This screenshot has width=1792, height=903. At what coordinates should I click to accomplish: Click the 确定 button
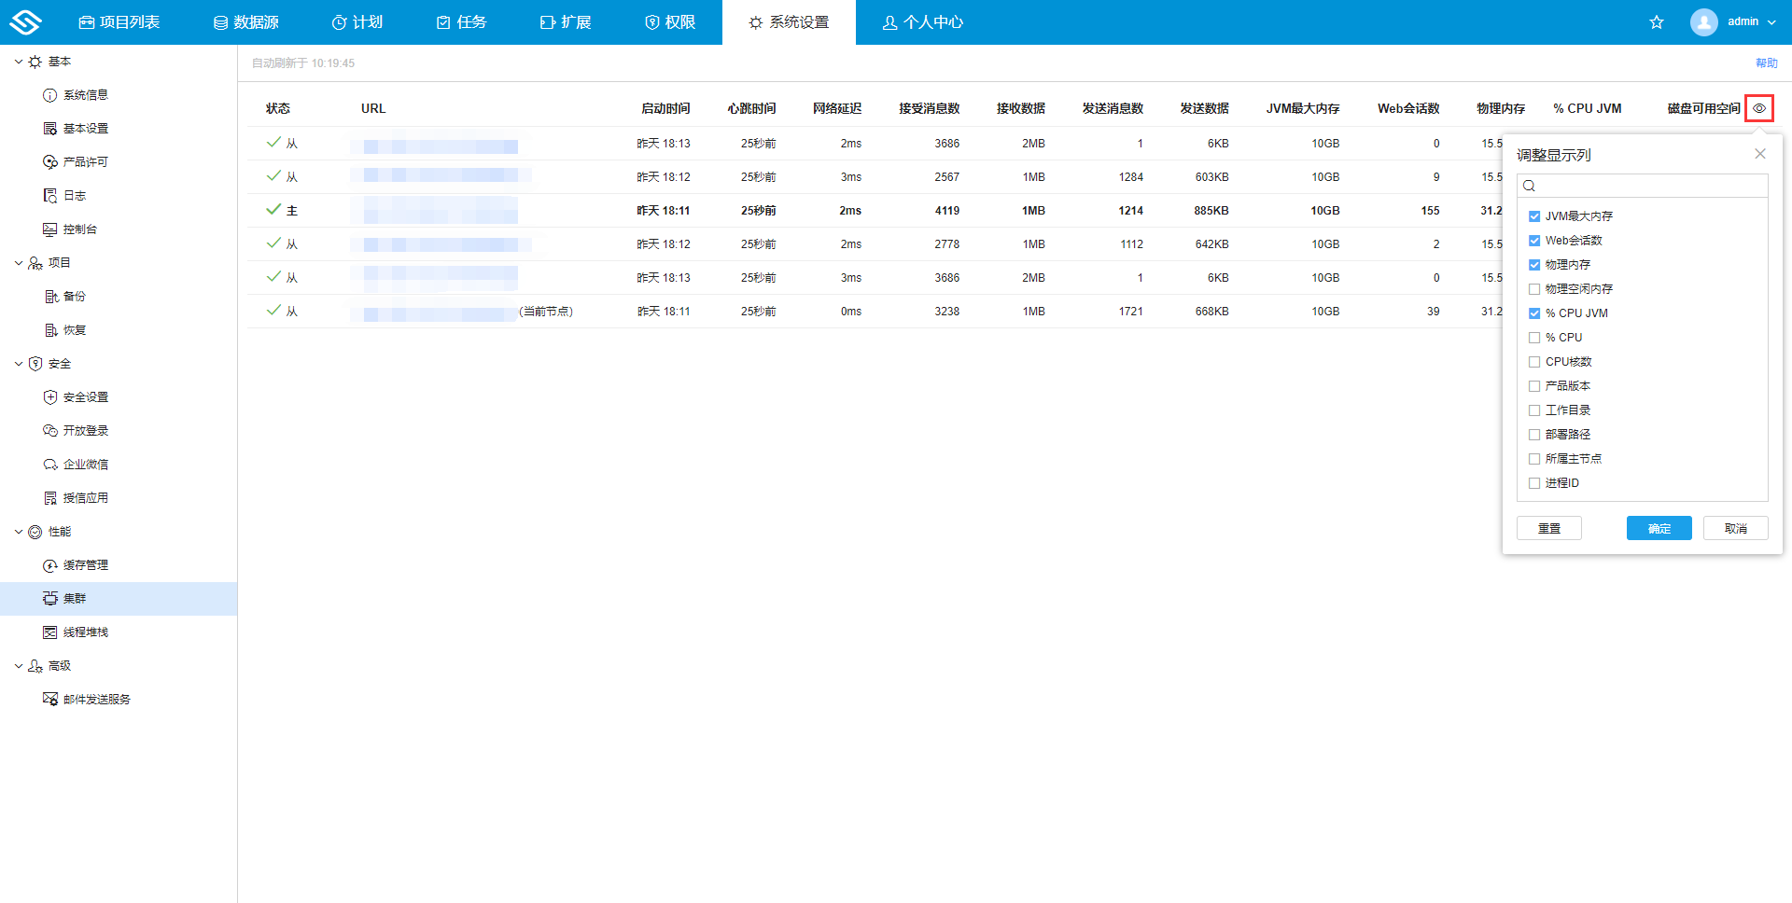pyautogui.click(x=1659, y=529)
